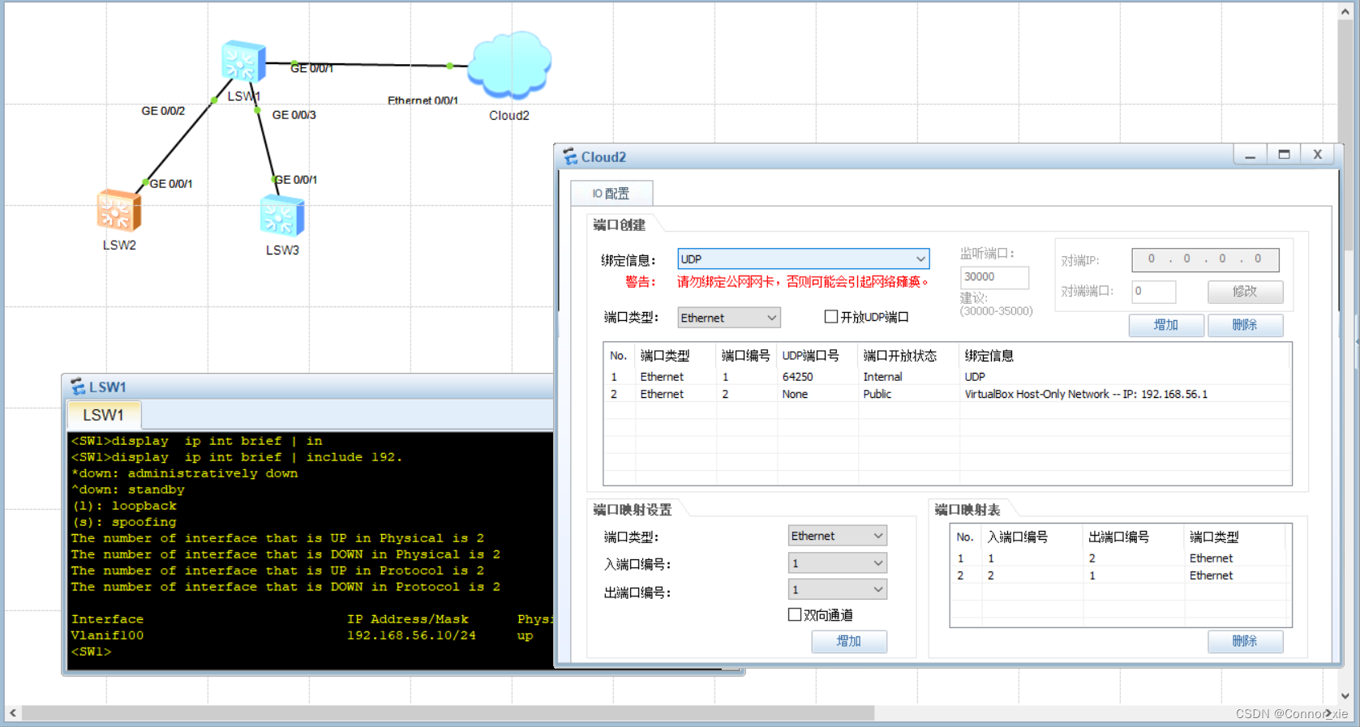Viewport: 1360px width, 727px height.
Task: Select port row with VirtualBox Host-Only Network
Action: tap(946, 394)
